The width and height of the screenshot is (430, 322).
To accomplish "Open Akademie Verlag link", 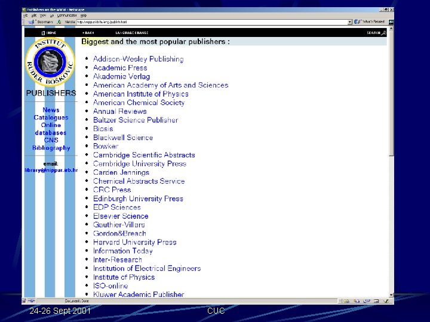I will tap(121, 77).
